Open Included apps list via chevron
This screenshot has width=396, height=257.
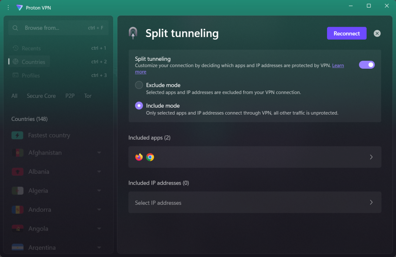(371, 157)
